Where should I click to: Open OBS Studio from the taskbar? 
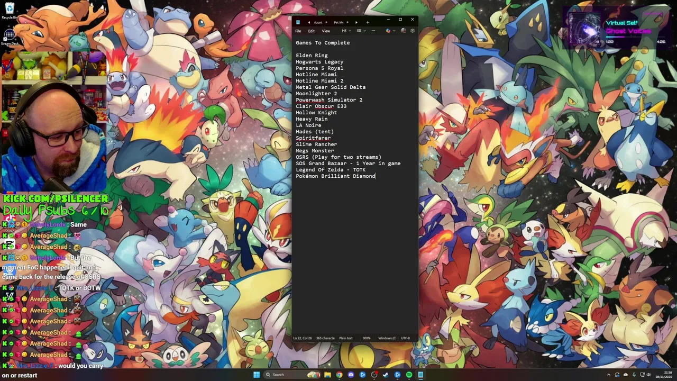(x=374, y=375)
